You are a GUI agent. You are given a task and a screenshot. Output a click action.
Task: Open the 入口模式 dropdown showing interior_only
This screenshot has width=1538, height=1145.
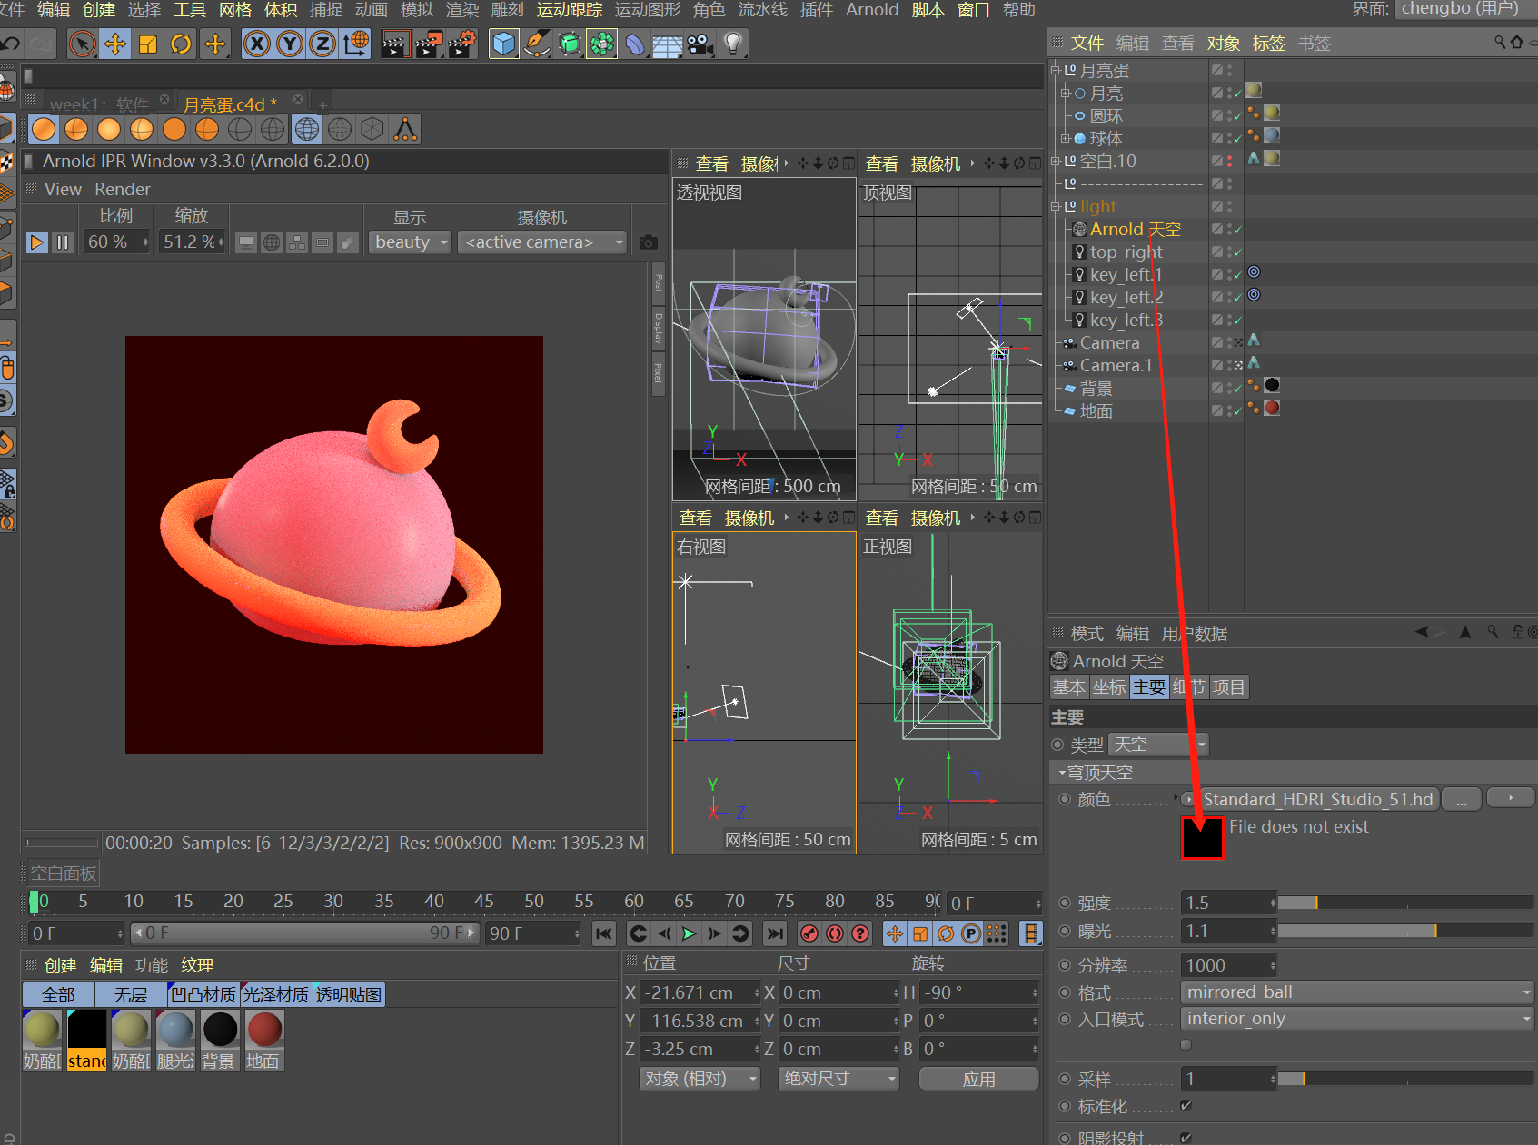point(1357,1019)
